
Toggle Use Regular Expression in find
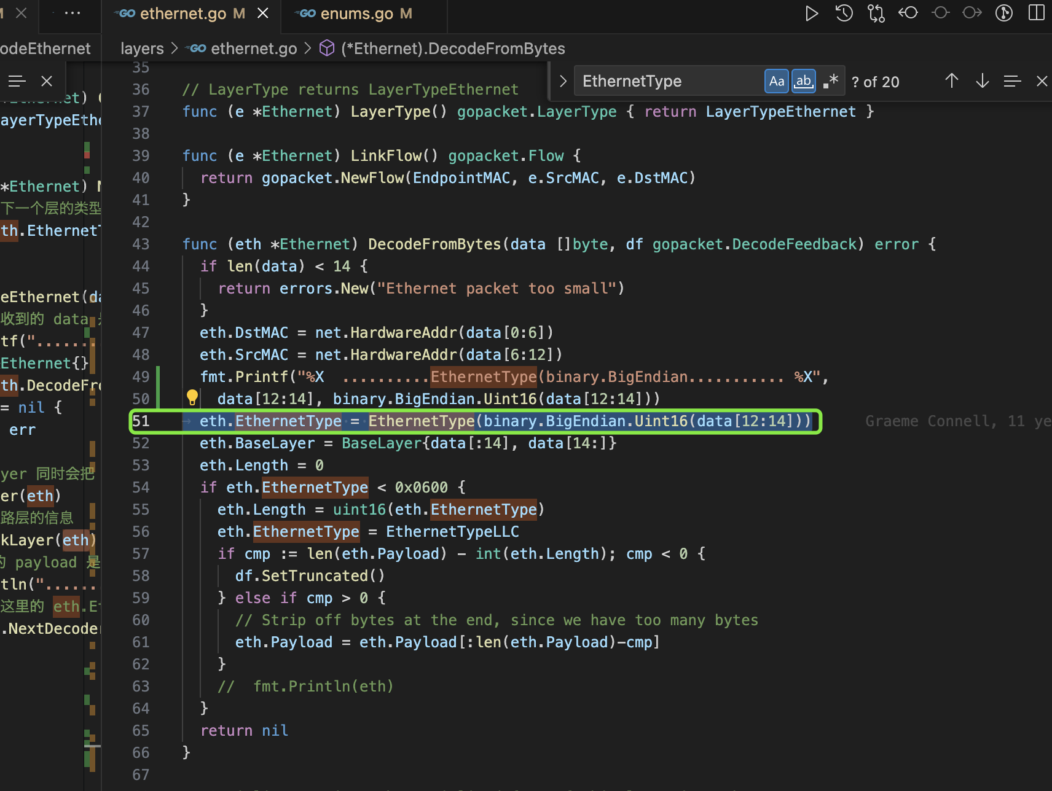coord(830,81)
